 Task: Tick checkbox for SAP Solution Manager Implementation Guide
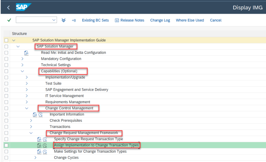[x=6, y=40]
